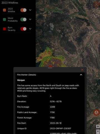
Task: Click the Morel Probability layer name
Action: [x=13, y=20]
